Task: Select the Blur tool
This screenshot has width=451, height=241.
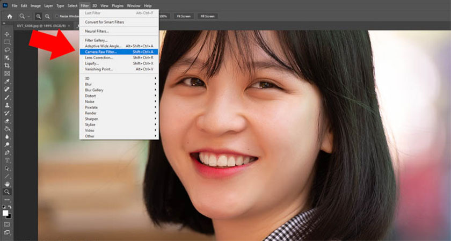Action: 7,137
